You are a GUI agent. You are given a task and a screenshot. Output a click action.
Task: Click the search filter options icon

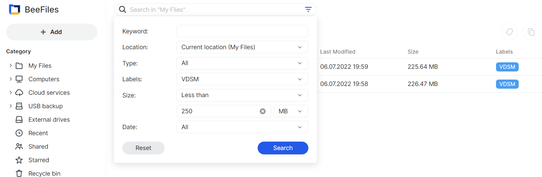pyautogui.click(x=308, y=9)
